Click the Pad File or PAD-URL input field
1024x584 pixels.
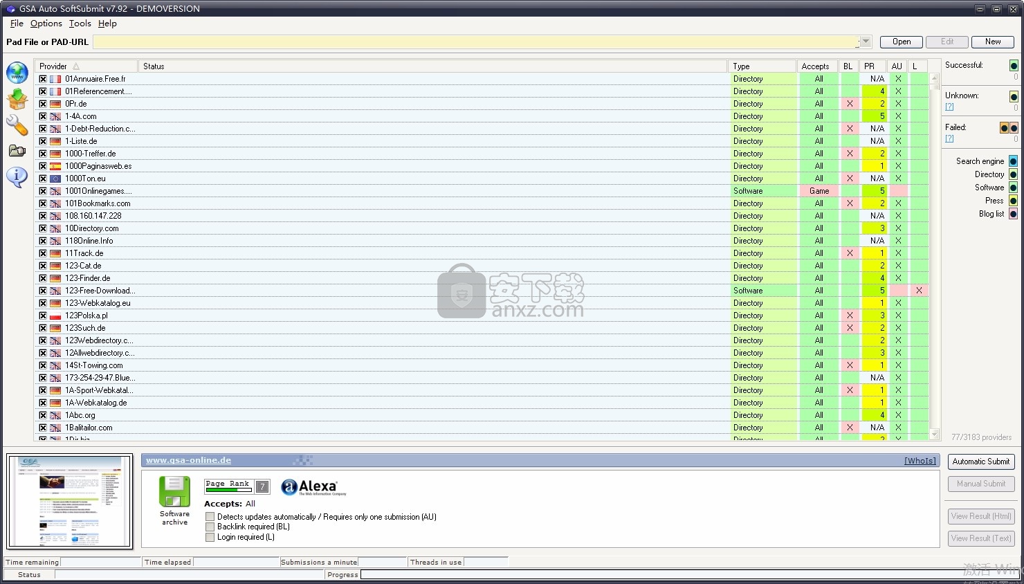(x=477, y=42)
